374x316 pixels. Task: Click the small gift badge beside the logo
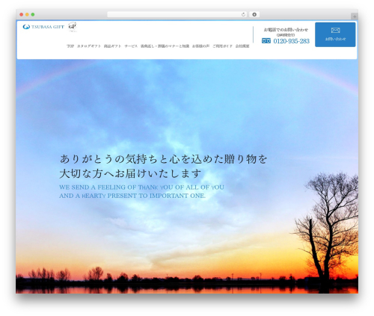point(73,27)
